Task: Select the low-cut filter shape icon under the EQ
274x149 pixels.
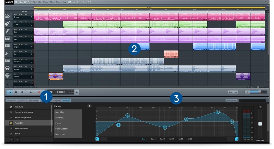Action: [97, 139]
